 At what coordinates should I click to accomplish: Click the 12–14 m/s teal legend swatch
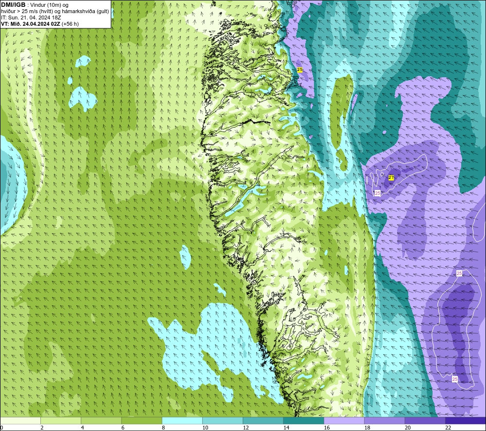click(263, 420)
